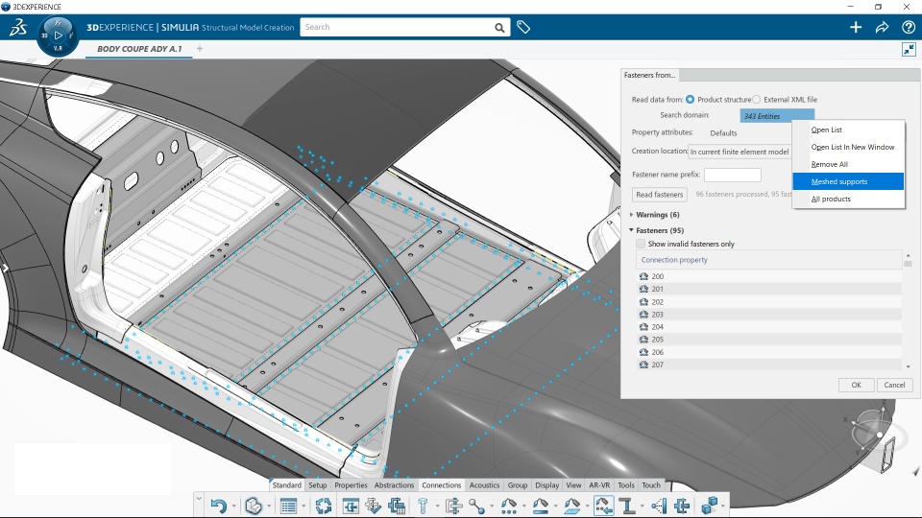Screen dimensions: 922x518
Task: Click the Undo icon in the action bar
Action: (x=218, y=506)
